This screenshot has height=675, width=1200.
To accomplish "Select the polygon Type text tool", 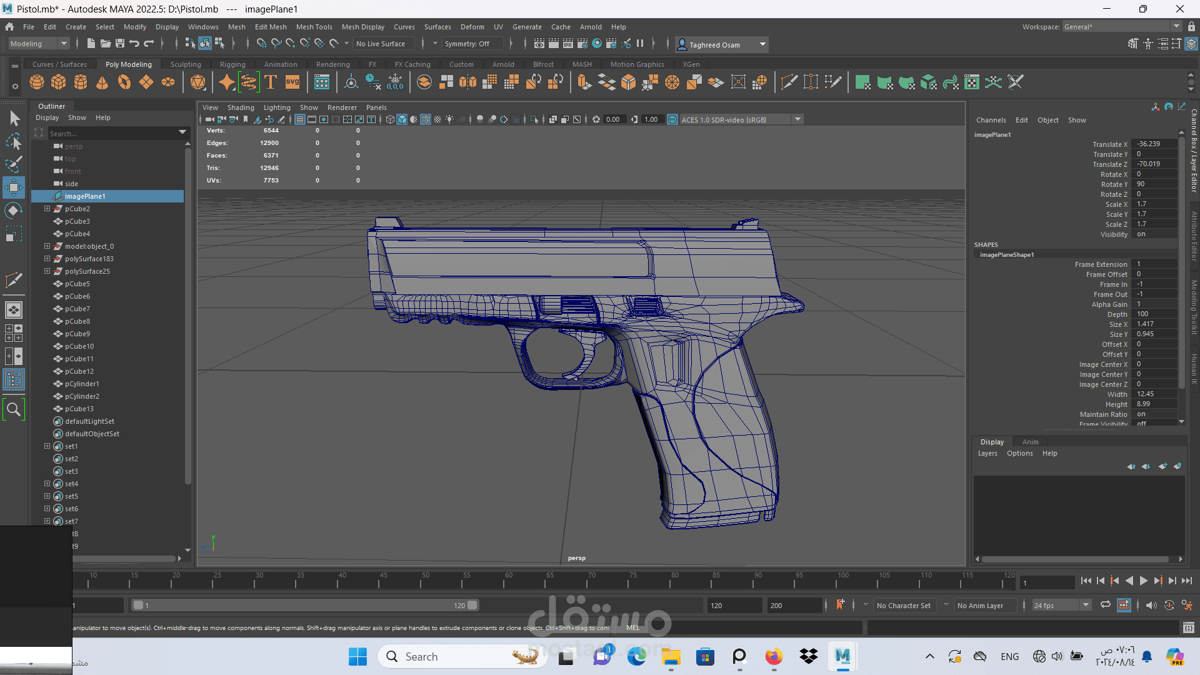I will click(271, 82).
